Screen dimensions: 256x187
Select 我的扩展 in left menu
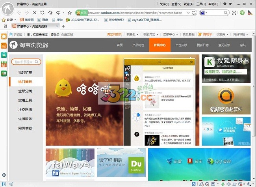(26, 73)
